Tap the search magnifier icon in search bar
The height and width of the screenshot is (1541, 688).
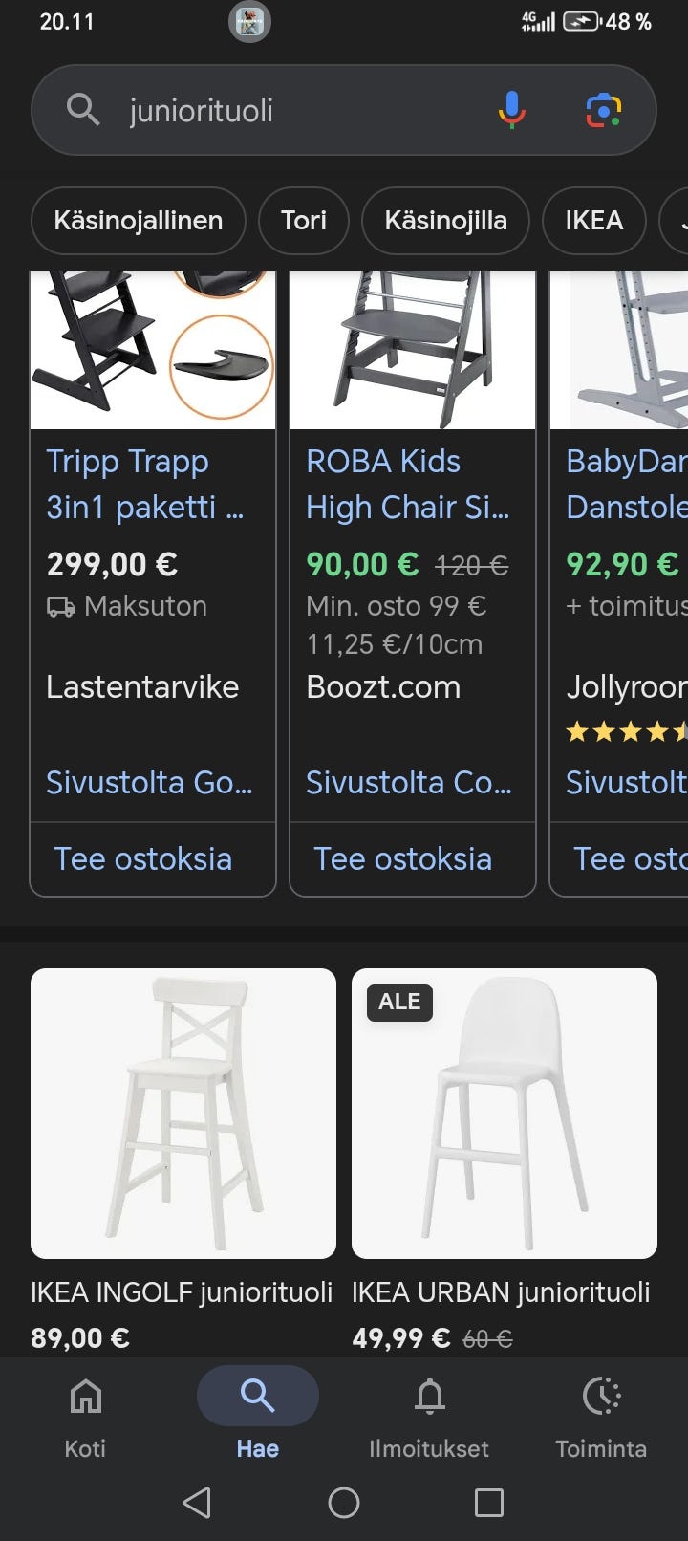(83, 110)
